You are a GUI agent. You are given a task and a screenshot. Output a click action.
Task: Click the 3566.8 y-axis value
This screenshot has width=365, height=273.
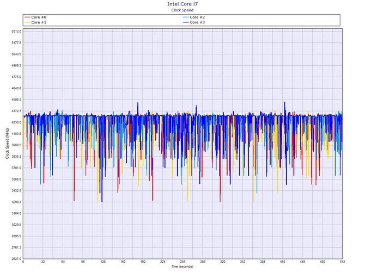click(16, 179)
